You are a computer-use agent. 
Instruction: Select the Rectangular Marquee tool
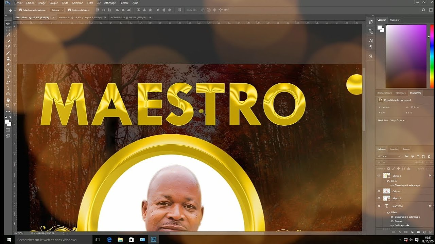pyautogui.click(x=8, y=29)
